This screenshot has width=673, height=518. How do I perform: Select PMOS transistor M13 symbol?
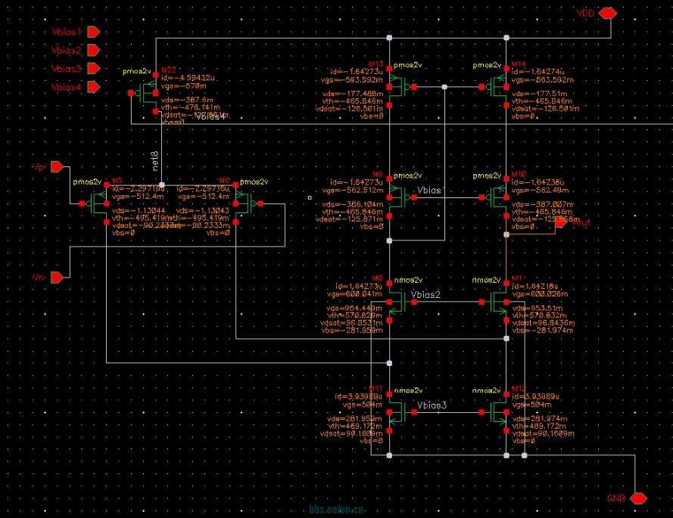(401, 87)
